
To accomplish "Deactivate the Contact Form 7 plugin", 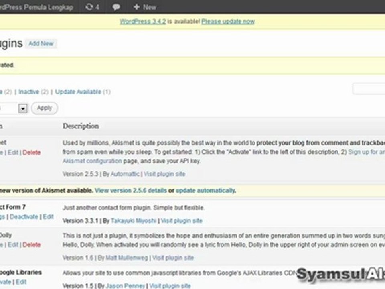I will [x=24, y=217].
